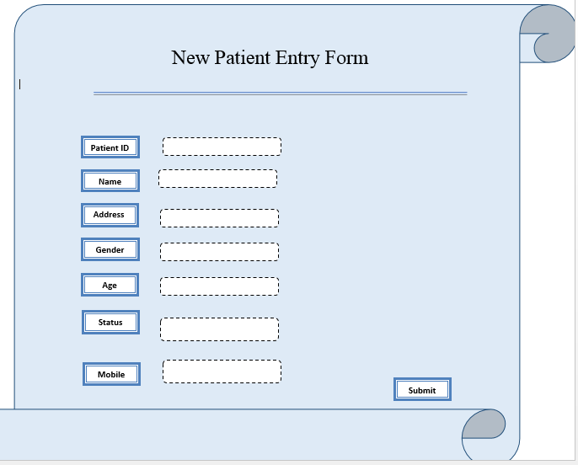Click the text cursor at left margin
This screenshot has width=578, height=465.
(19, 83)
